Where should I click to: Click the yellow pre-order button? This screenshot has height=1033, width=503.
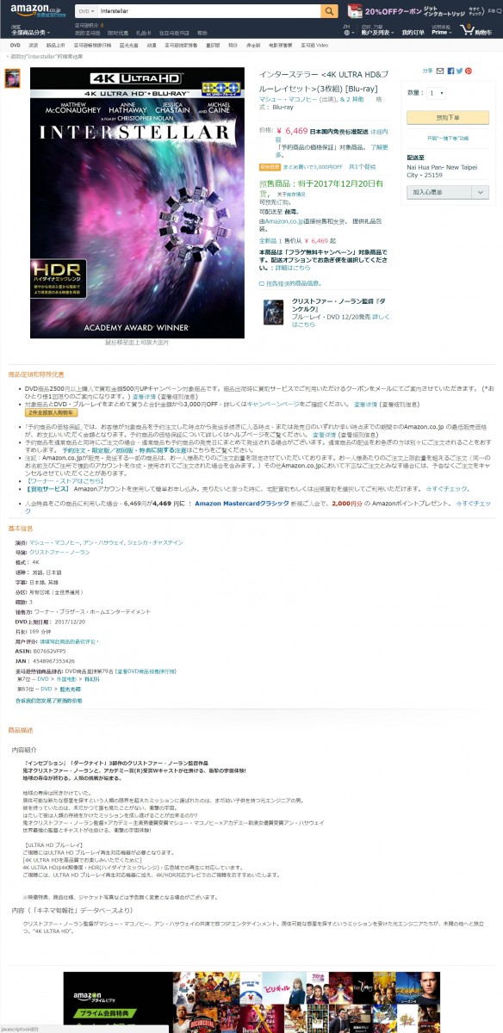(x=447, y=117)
